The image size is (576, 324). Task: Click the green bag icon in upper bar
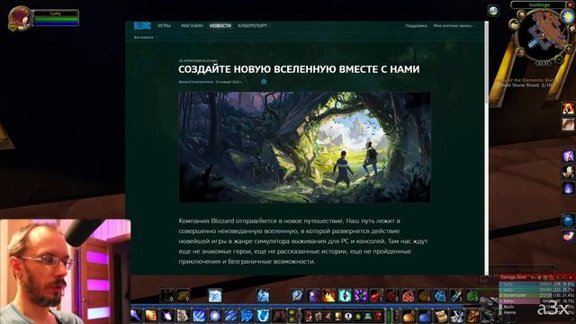472,295
